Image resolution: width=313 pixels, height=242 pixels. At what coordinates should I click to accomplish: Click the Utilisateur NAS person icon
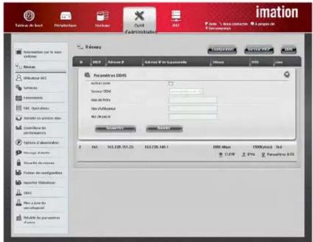pyautogui.click(x=19, y=78)
